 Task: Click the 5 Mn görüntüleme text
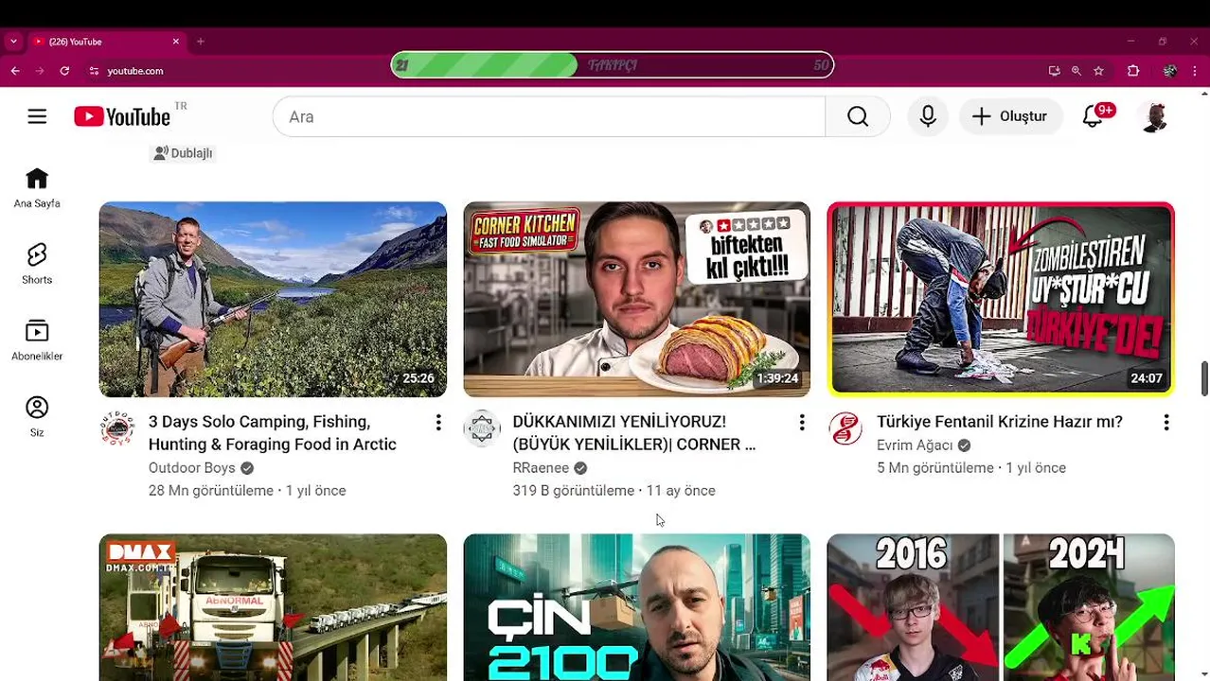tap(935, 468)
